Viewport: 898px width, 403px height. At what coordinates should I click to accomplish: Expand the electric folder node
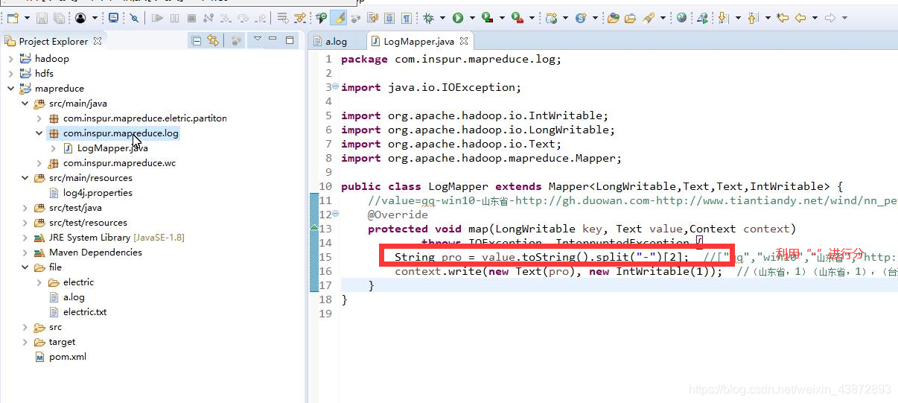point(39,282)
